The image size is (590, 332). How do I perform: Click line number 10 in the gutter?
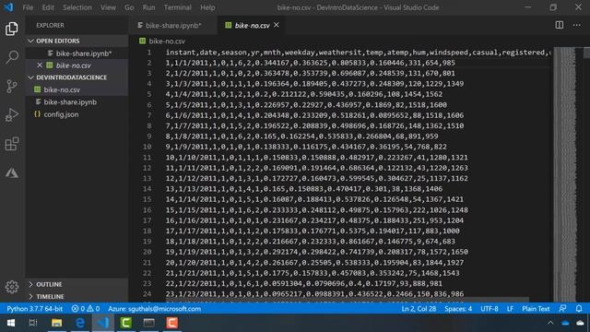(x=147, y=147)
